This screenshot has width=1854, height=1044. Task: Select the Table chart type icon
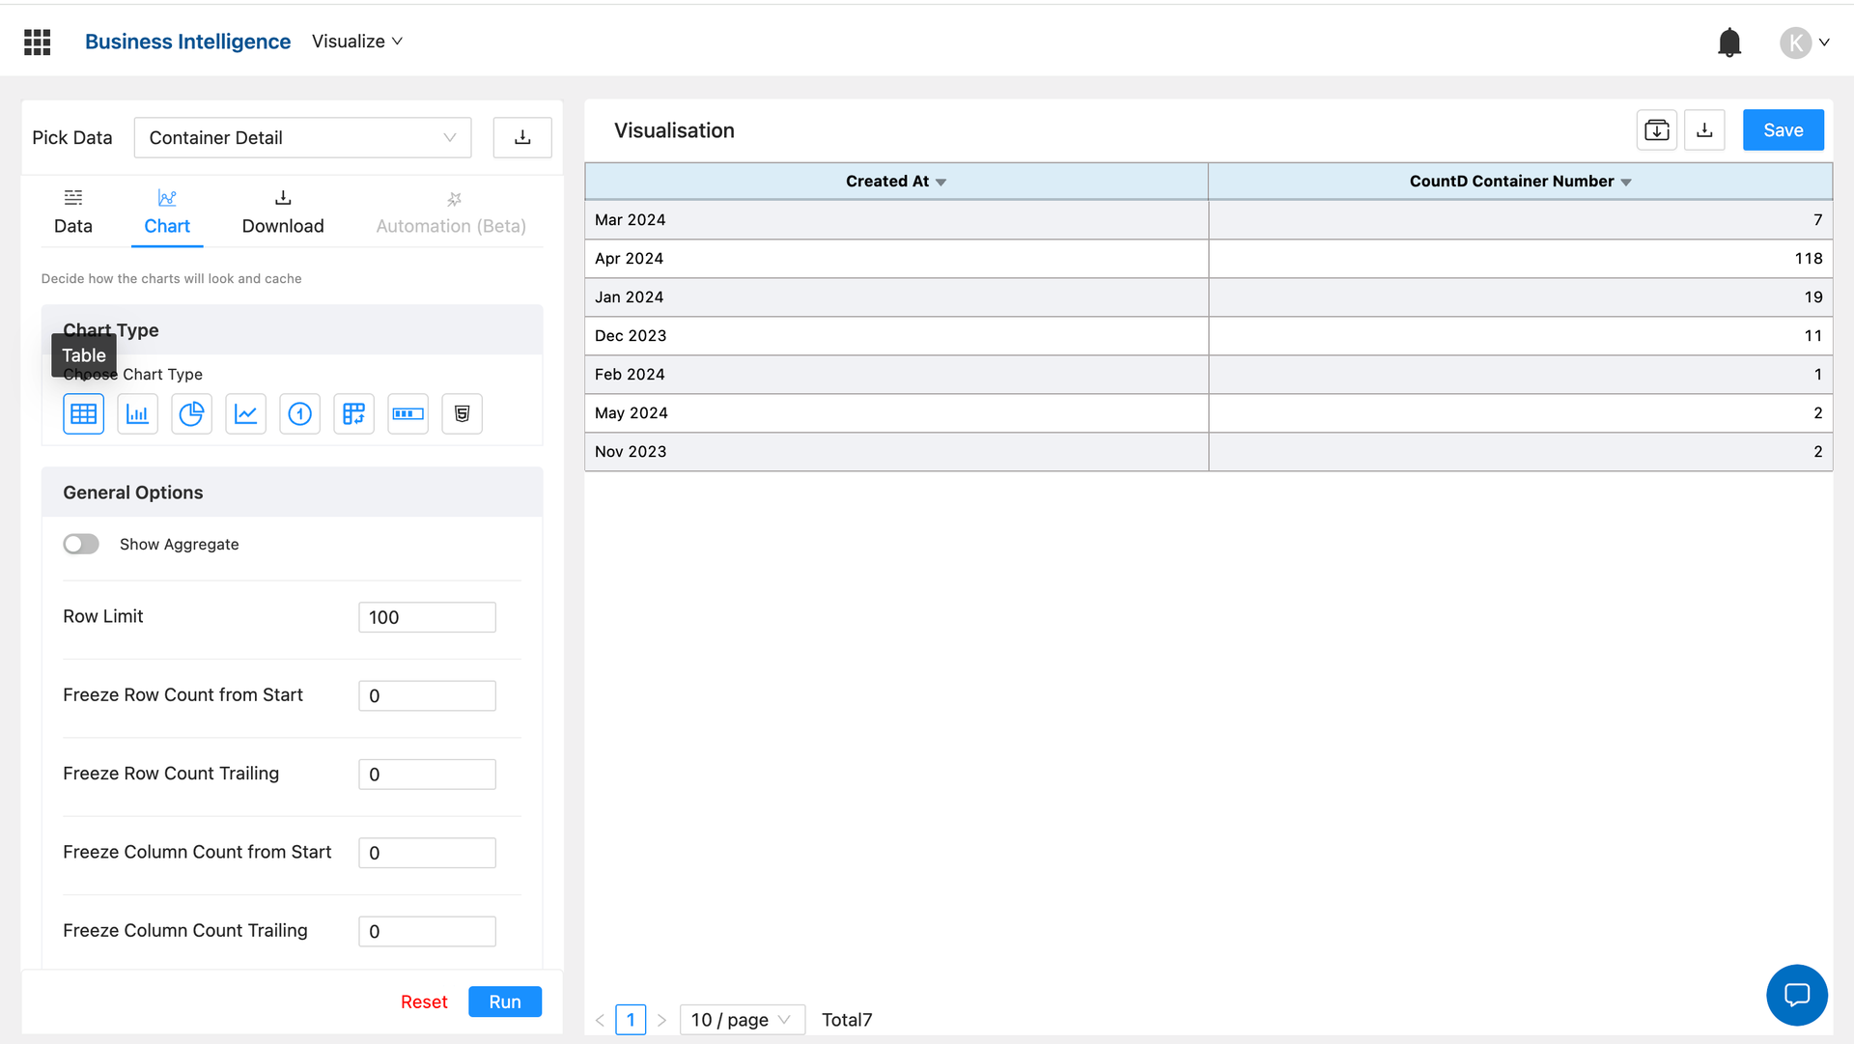coord(84,414)
